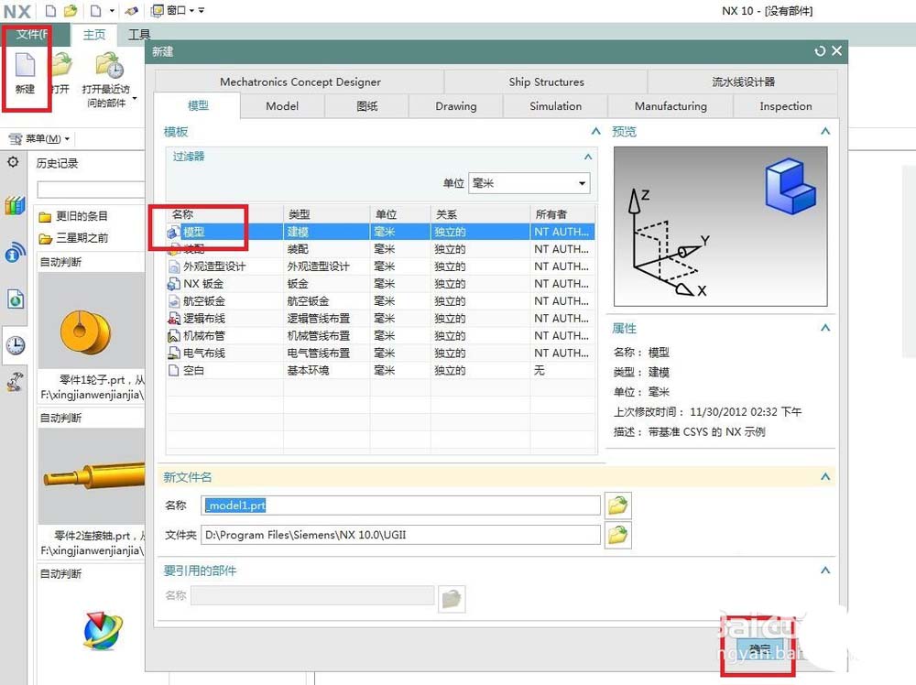The height and width of the screenshot is (685, 916).
Task: Switch to the Drawing tab
Action: [x=455, y=105]
